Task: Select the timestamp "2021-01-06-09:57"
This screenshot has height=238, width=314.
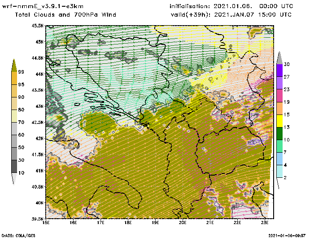Action: [x=287, y=236]
